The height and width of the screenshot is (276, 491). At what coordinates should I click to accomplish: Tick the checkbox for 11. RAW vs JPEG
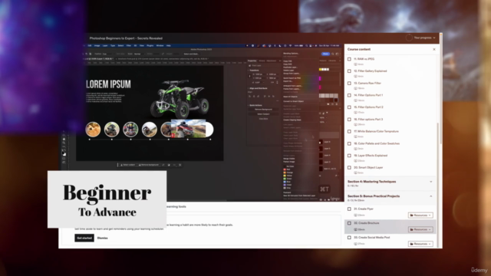349,59
